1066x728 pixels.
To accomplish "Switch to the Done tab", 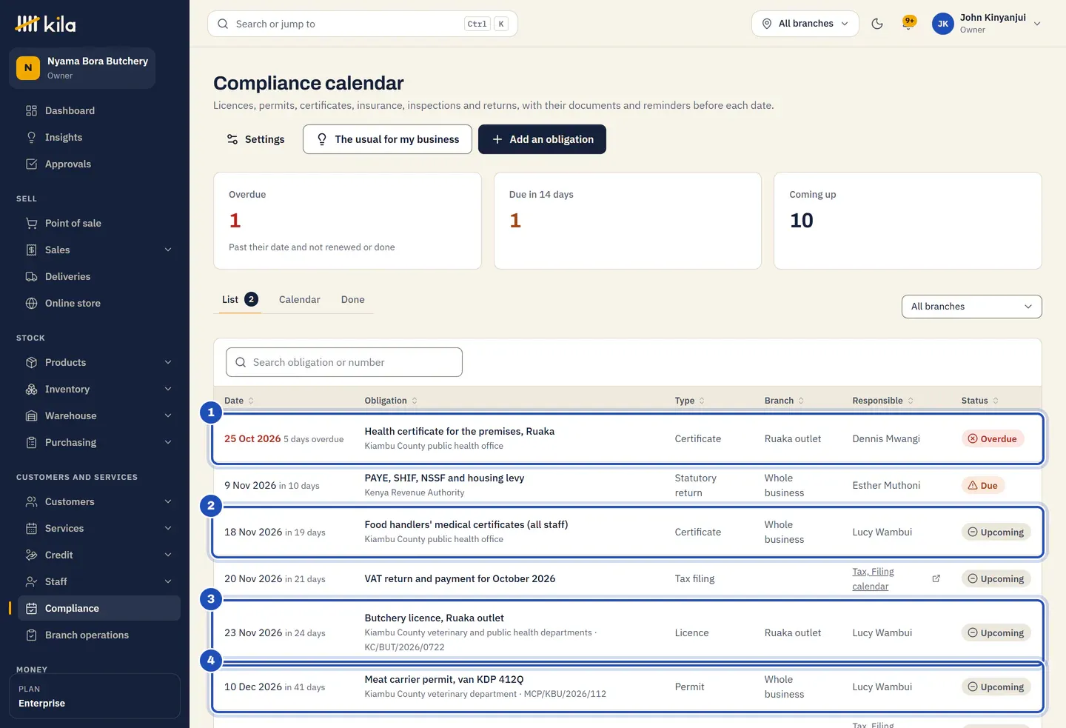I will (353, 300).
